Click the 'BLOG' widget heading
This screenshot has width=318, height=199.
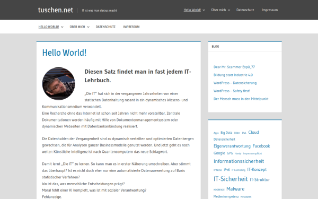click(215, 47)
